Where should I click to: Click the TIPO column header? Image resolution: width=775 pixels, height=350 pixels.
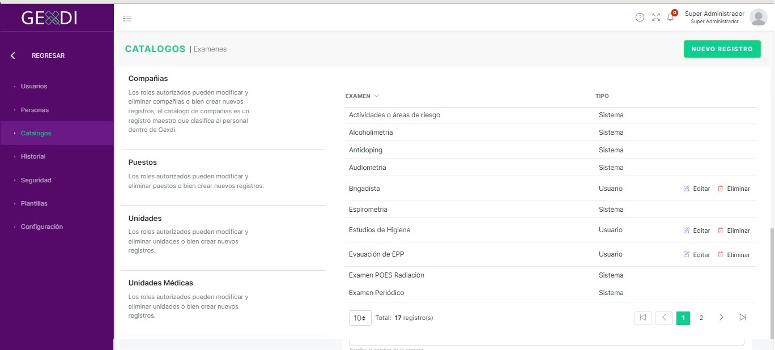[602, 96]
